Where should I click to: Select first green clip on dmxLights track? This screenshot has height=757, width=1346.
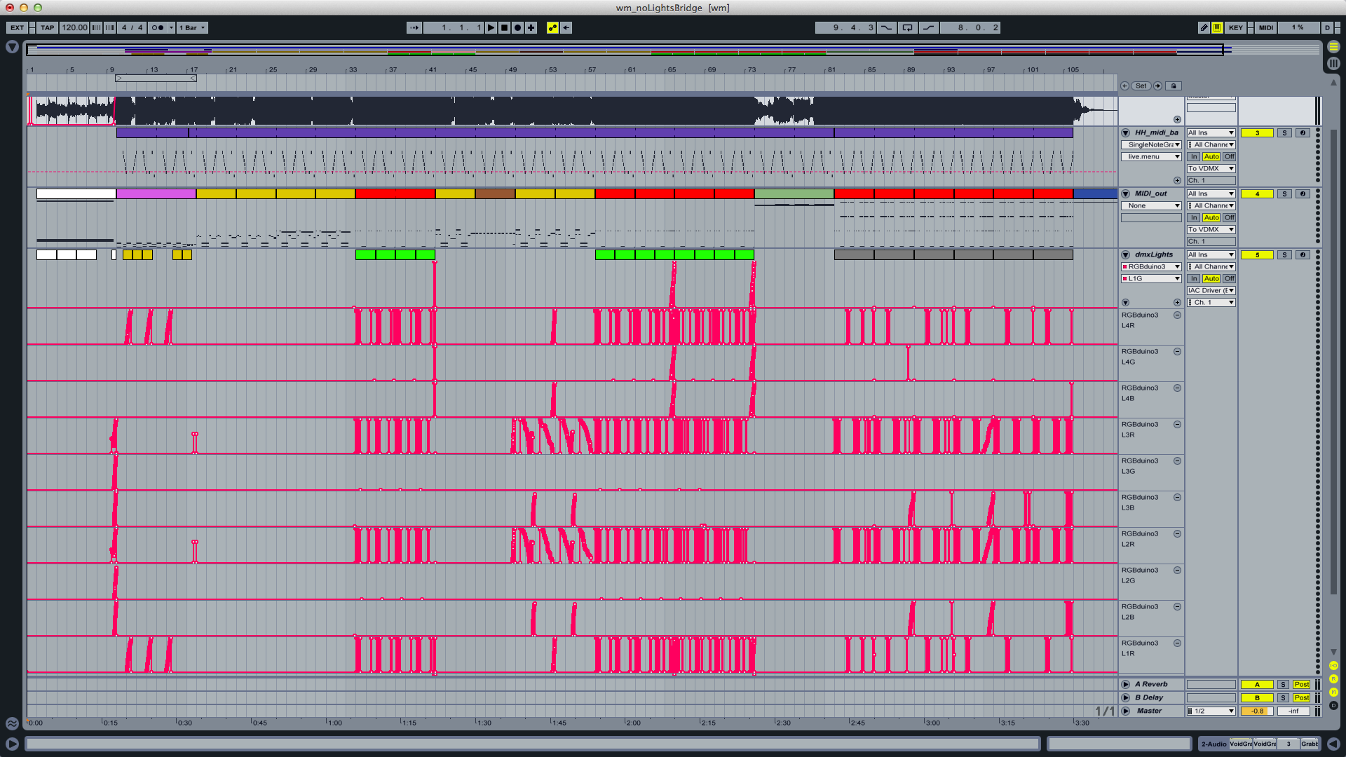365,255
